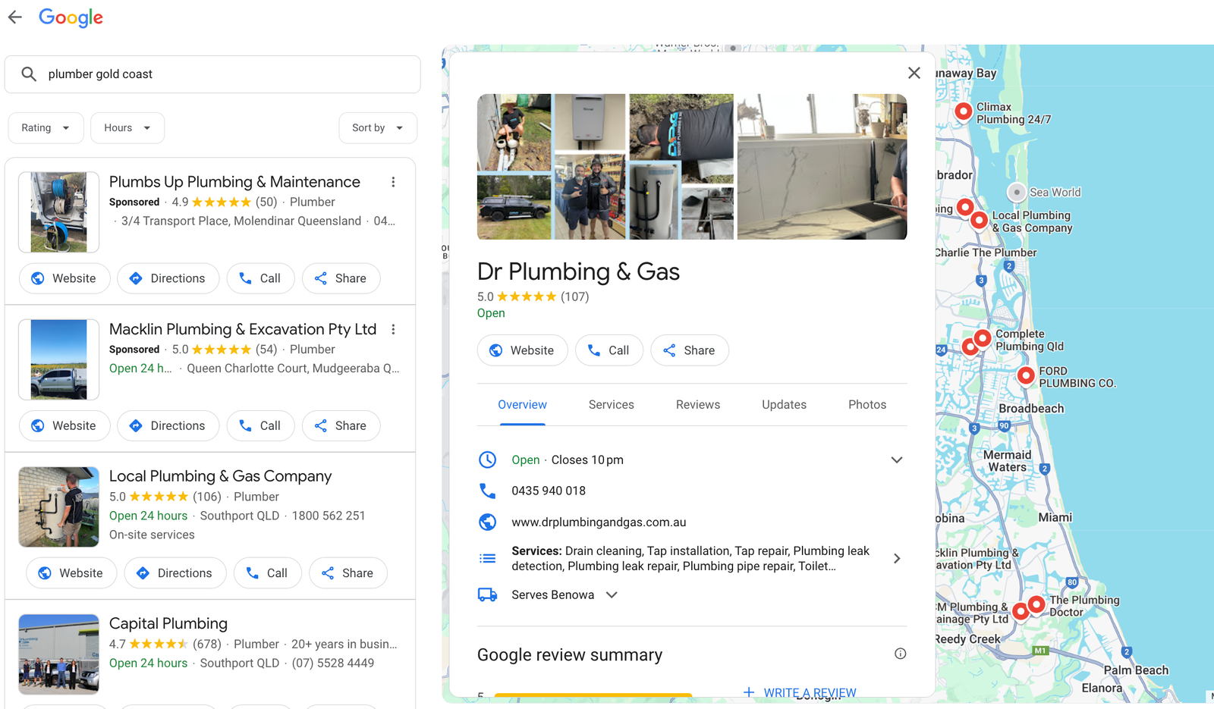
Task: Get directions to Local Plumbing & Gas
Action: pyautogui.click(x=175, y=573)
